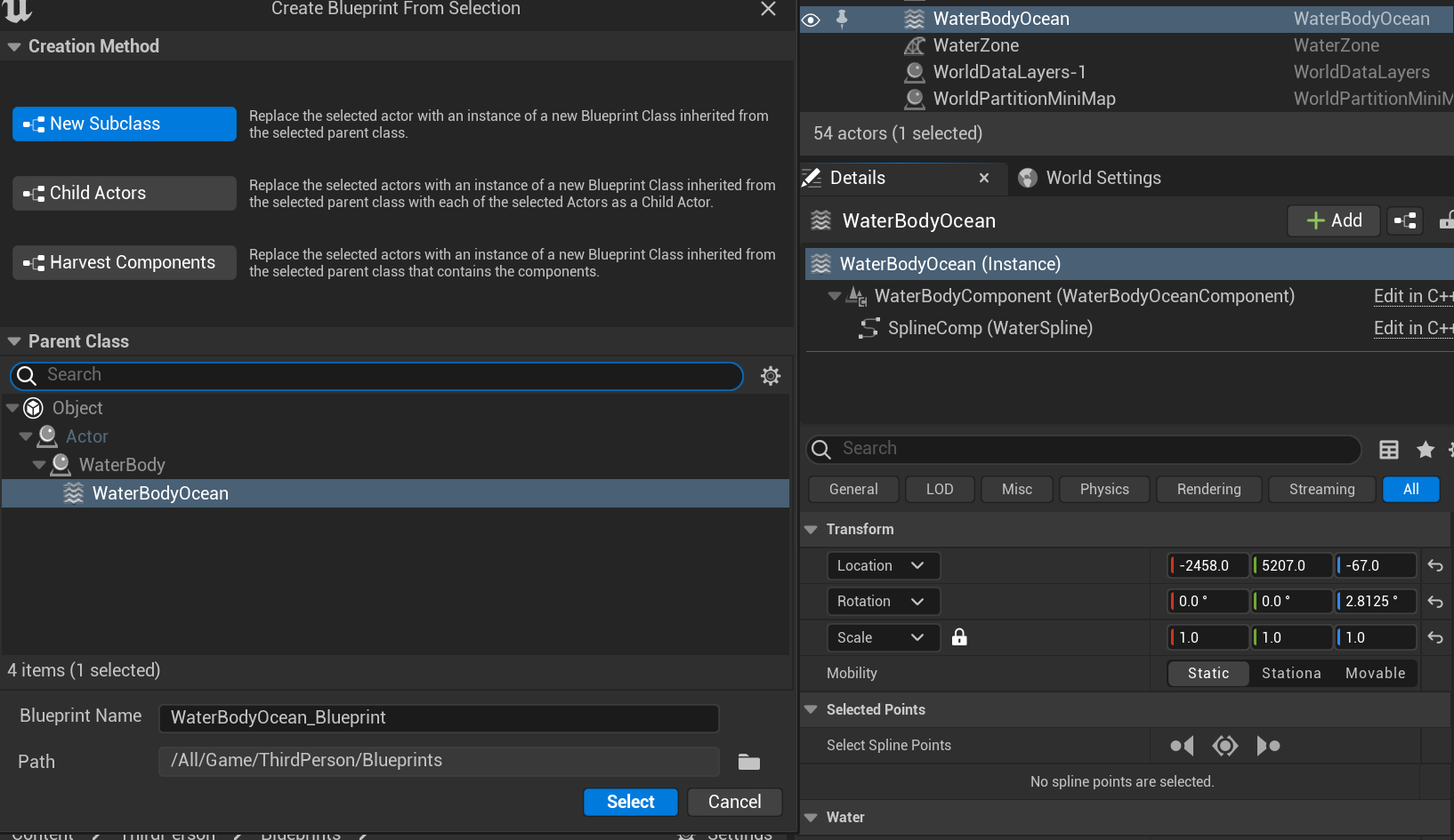Select next spline point icon
Screen dimensions: 1454x840
[x=1268, y=746]
